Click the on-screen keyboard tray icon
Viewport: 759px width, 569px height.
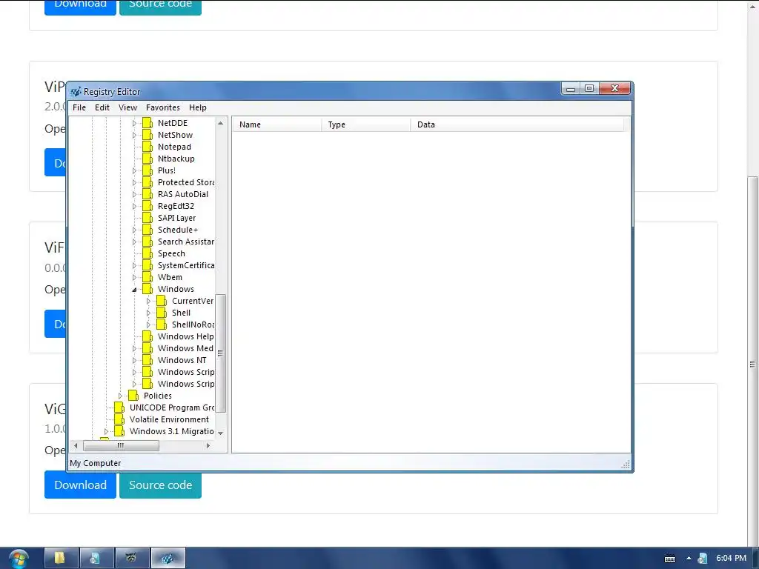coord(670,559)
